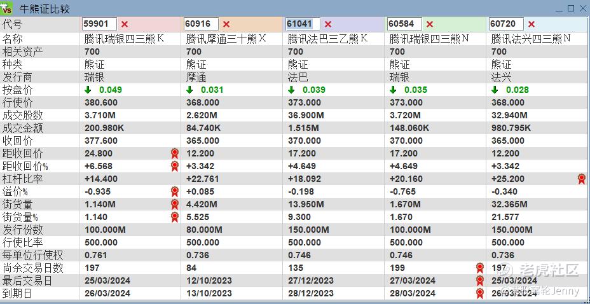
Task: Click the 溢价% row label
Action: click(15, 191)
